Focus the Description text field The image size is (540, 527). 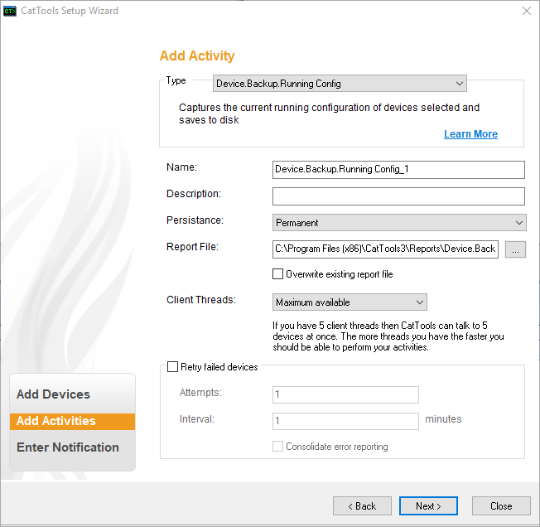point(398,196)
